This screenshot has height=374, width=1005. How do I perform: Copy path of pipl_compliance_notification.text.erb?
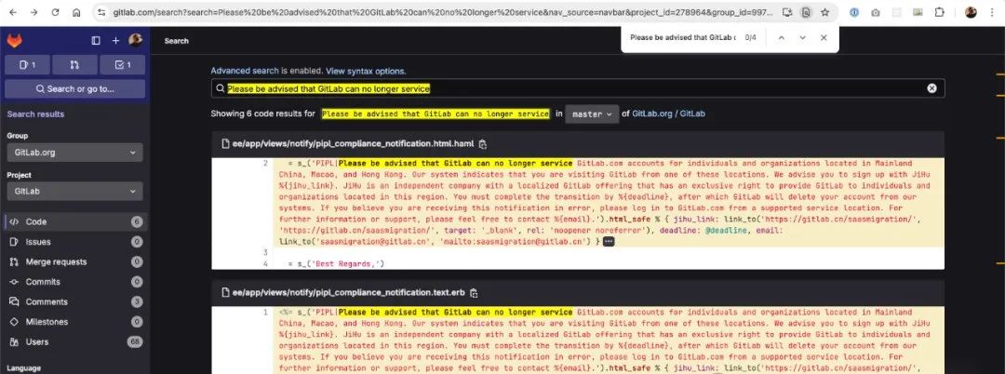pyautogui.click(x=474, y=293)
